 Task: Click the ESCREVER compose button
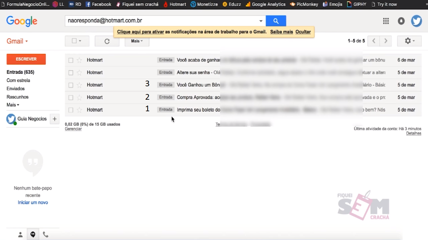(x=26, y=59)
